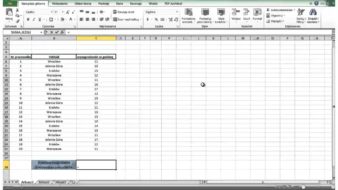Click Scal i wyśrodkuj button

pos(126,19)
